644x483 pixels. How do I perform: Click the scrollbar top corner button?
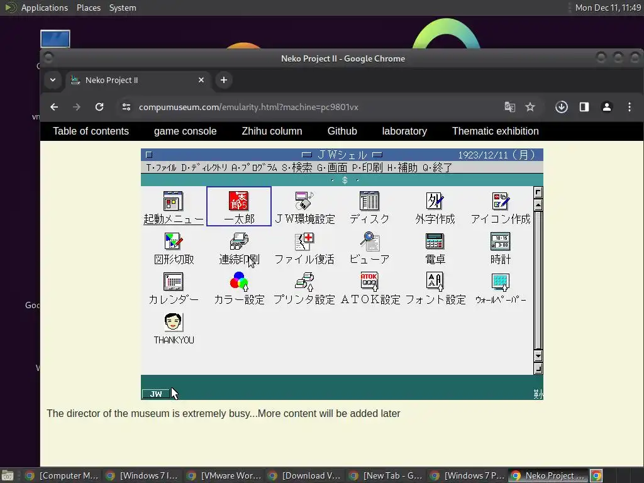[x=538, y=192]
